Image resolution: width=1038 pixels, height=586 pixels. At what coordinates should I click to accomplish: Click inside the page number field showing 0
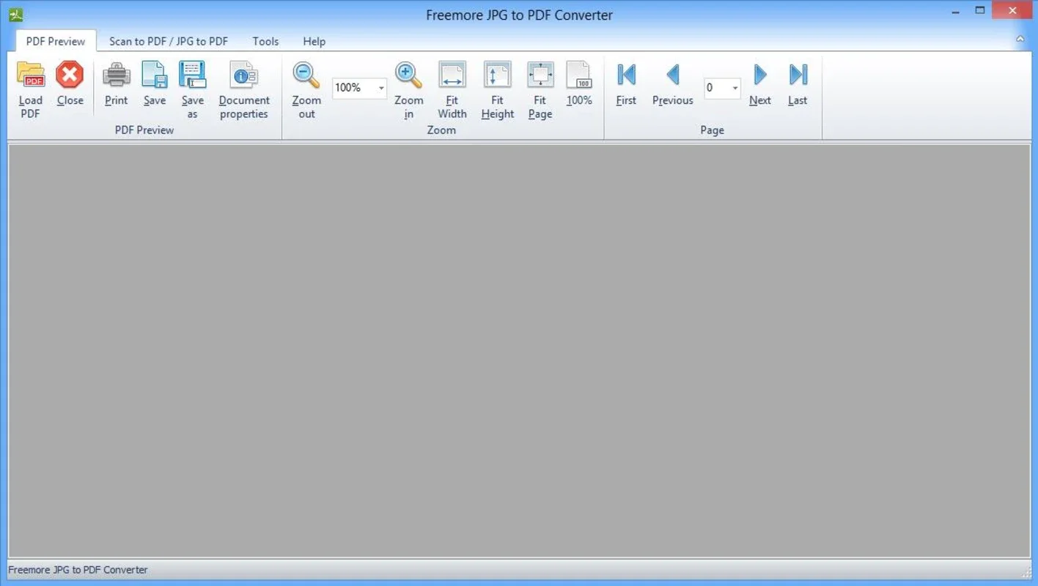(x=717, y=89)
